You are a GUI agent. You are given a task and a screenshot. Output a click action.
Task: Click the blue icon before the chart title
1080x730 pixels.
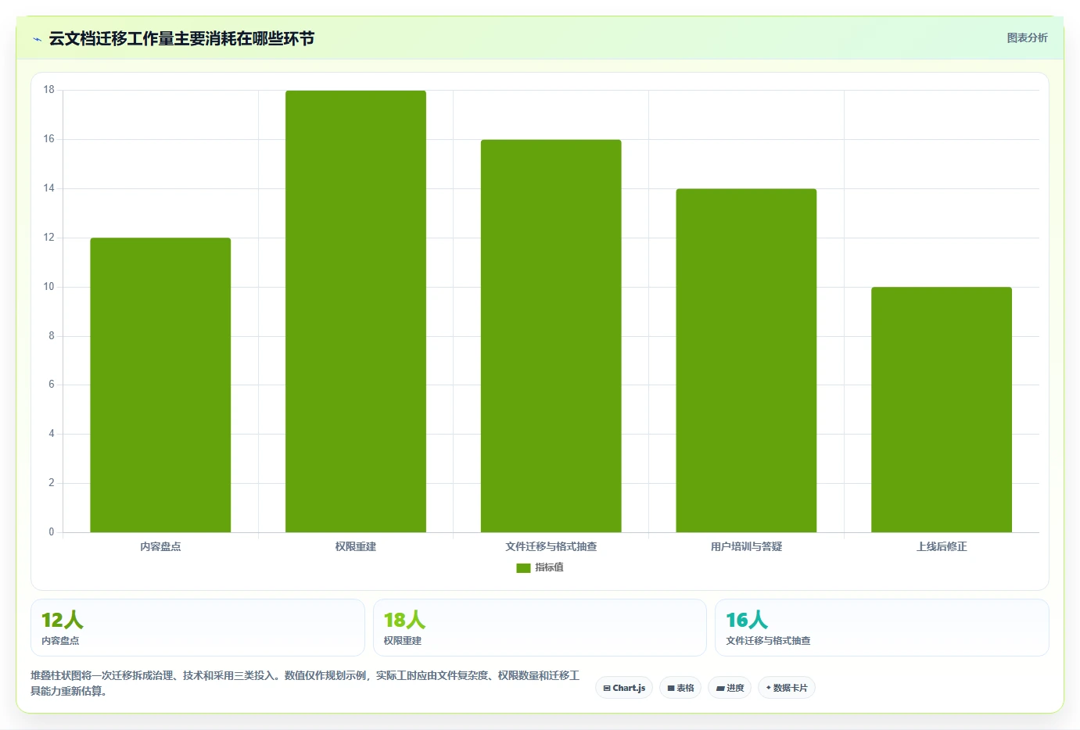click(x=37, y=39)
